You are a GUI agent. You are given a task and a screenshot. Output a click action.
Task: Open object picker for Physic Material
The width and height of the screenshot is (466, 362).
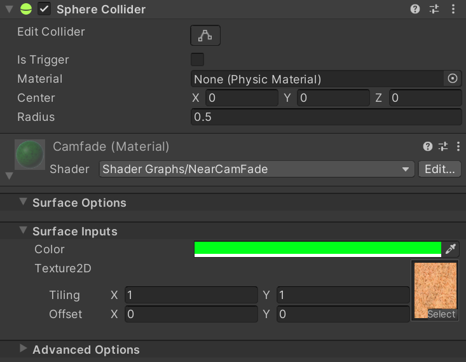(x=452, y=78)
